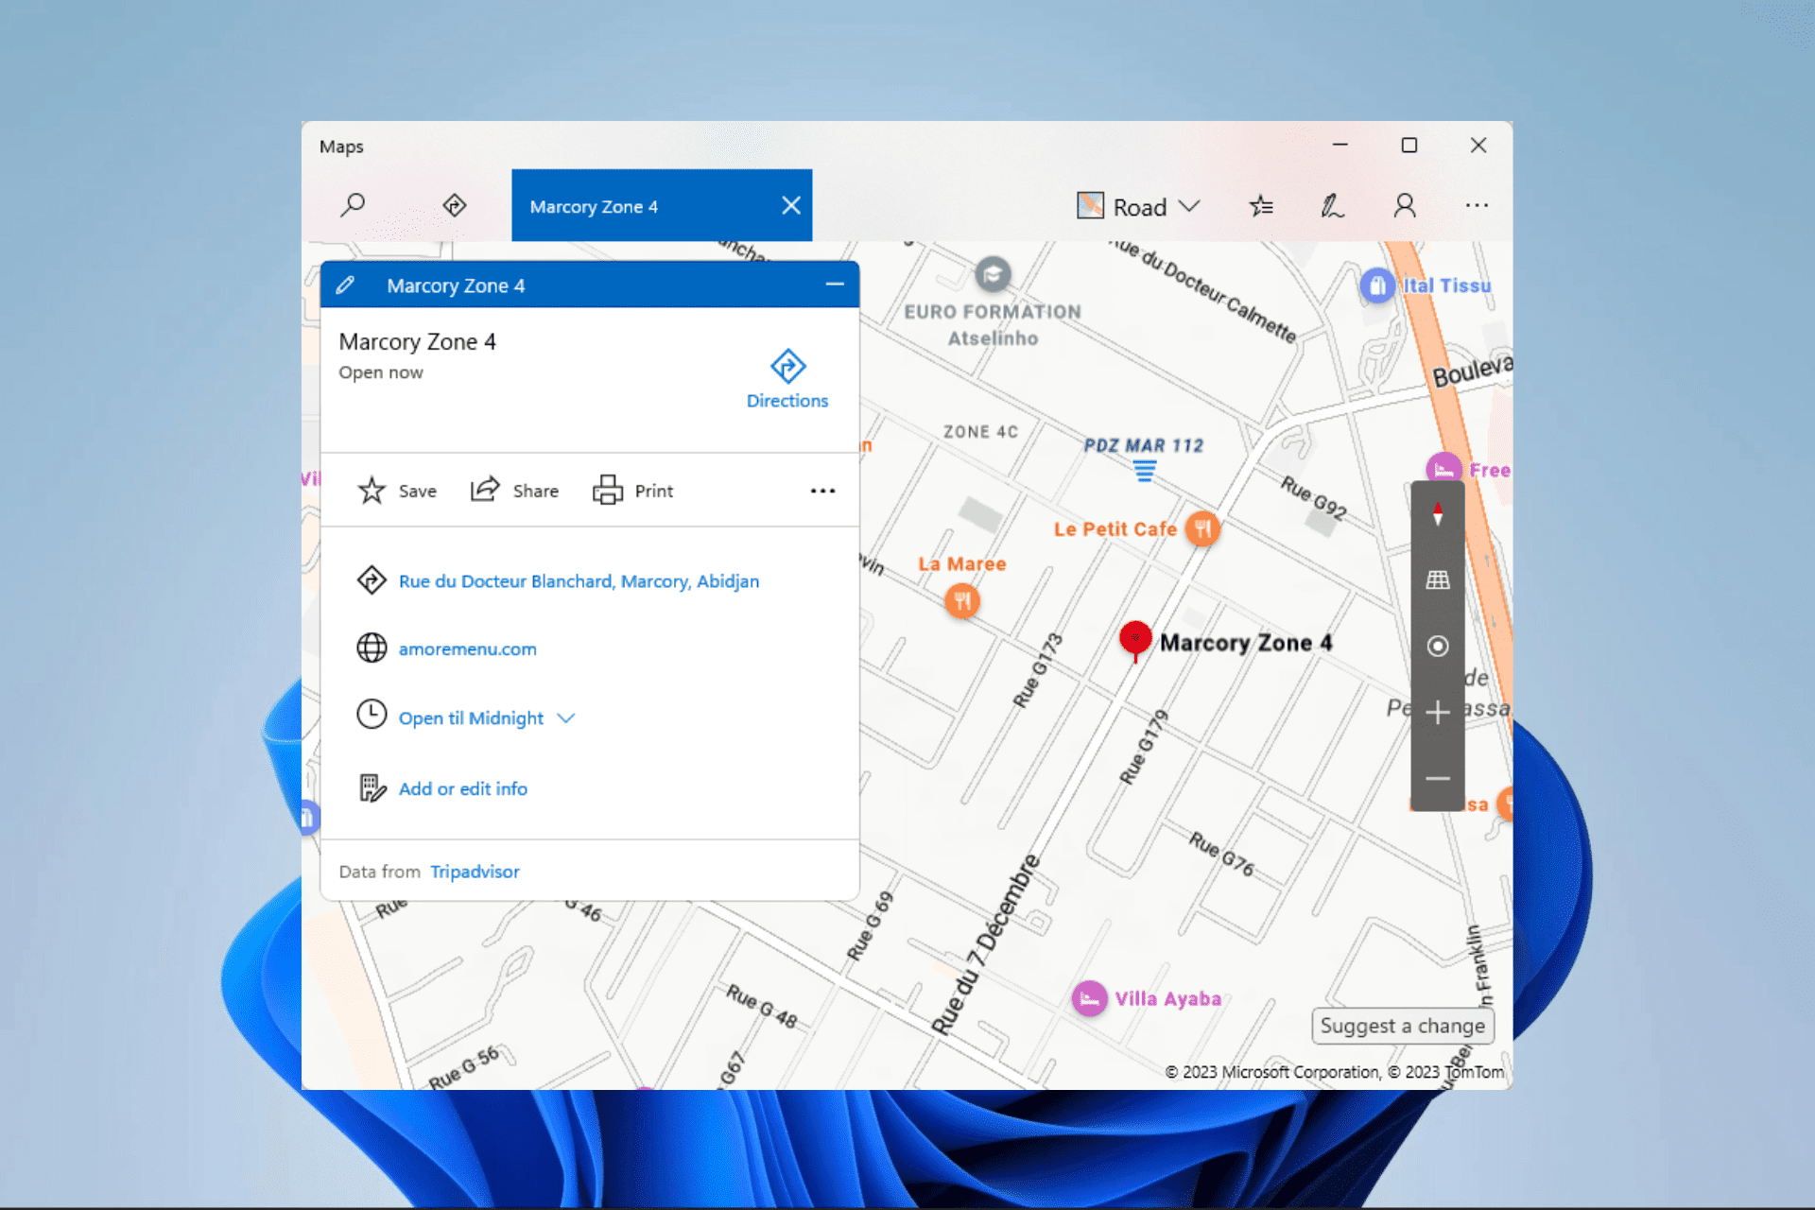Zoom in with the plus button
Image resolution: width=1815 pixels, height=1210 pixels.
1437,713
